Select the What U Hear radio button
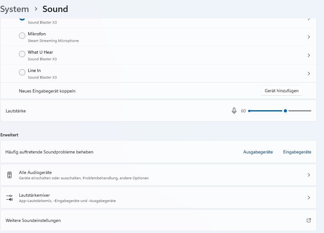Viewport: 324px width, 233px height. pos(22,54)
